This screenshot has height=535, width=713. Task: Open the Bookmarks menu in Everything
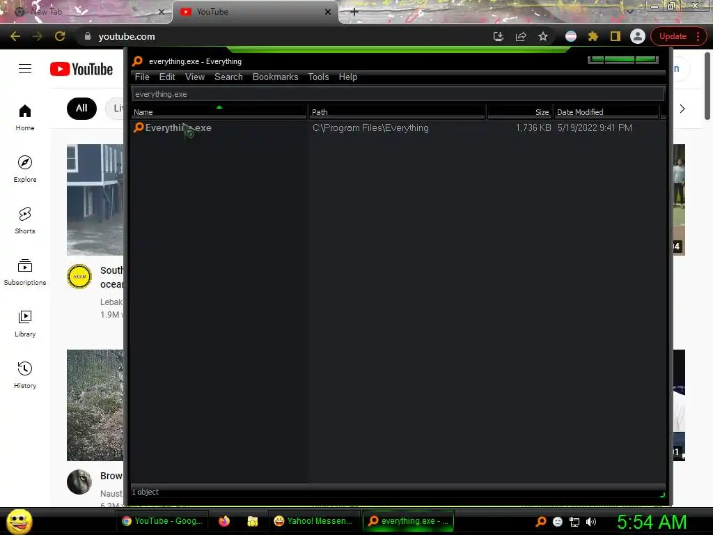[x=275, y=77]
